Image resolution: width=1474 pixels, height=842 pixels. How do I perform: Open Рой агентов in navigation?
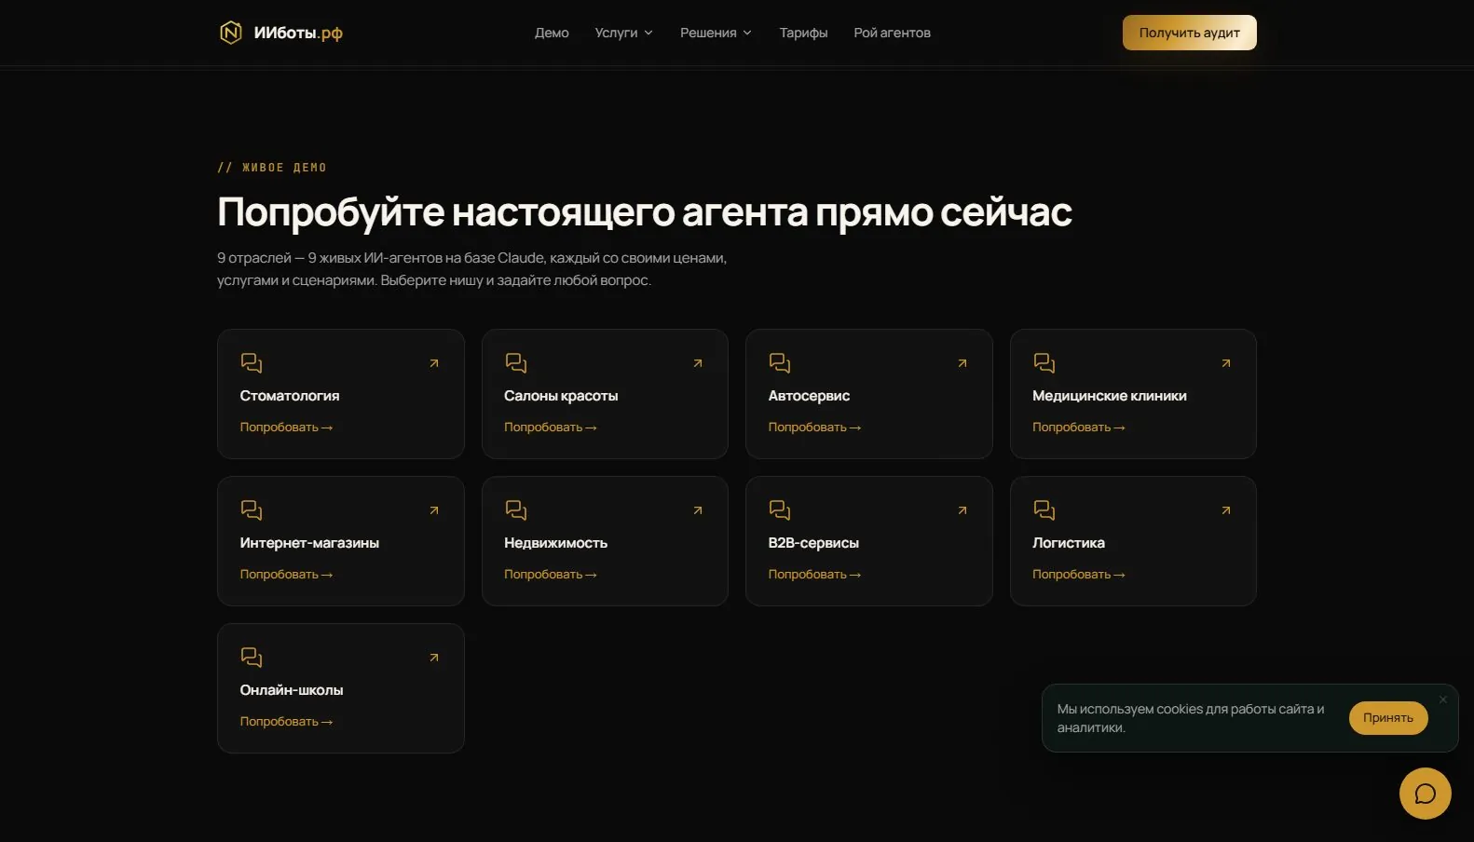coord(892,33)
